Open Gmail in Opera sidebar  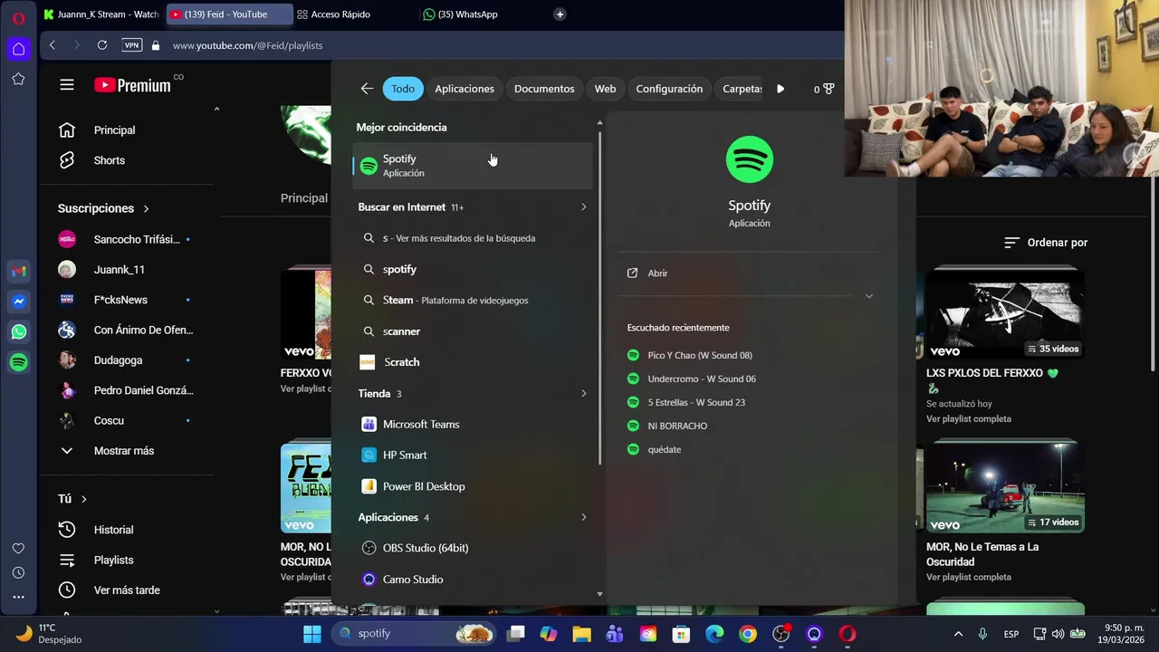19,272
